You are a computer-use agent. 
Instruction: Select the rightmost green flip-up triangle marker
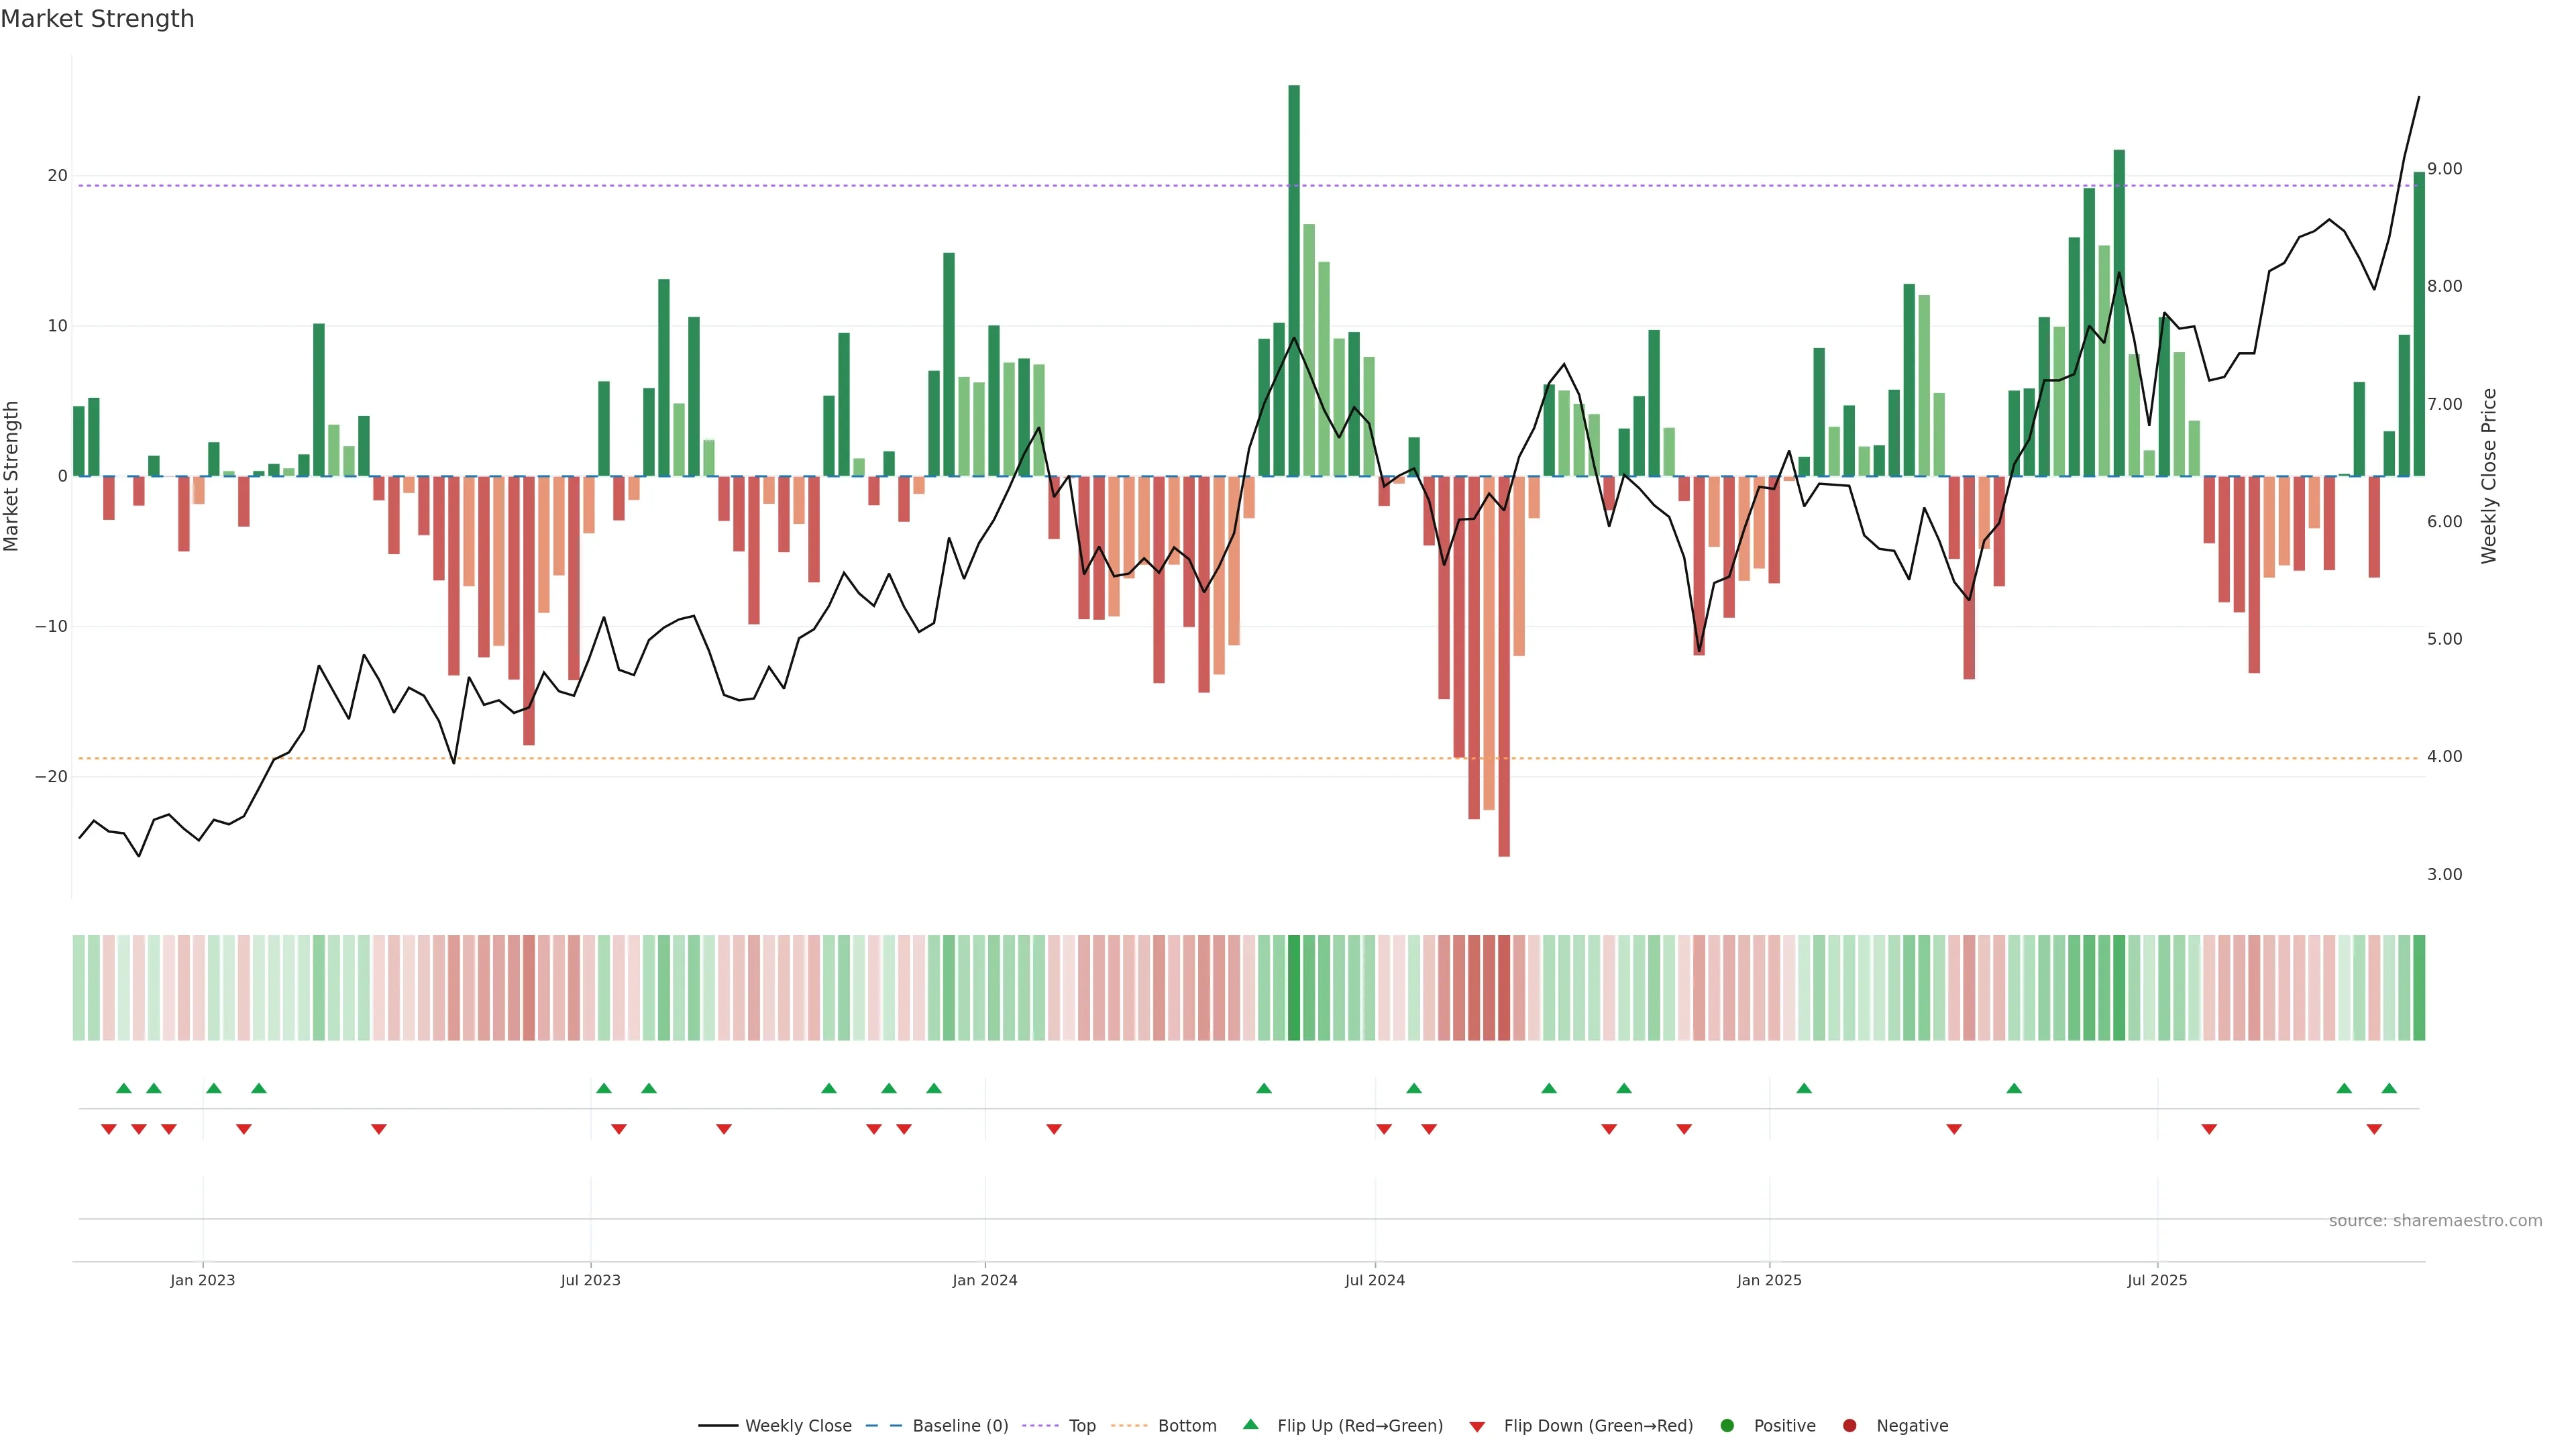2389,1088
